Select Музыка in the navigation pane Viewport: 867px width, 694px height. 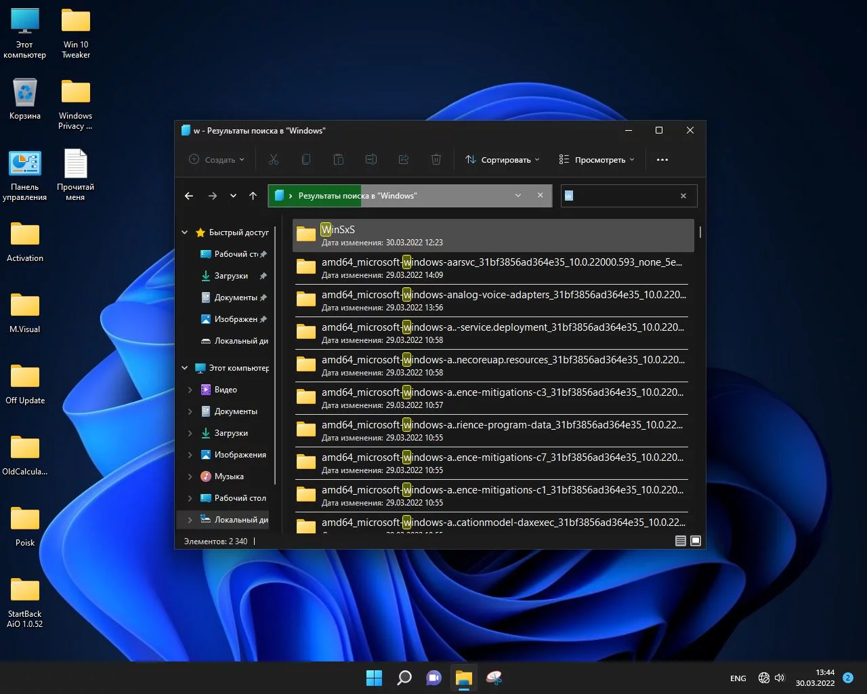click(229, 476)
